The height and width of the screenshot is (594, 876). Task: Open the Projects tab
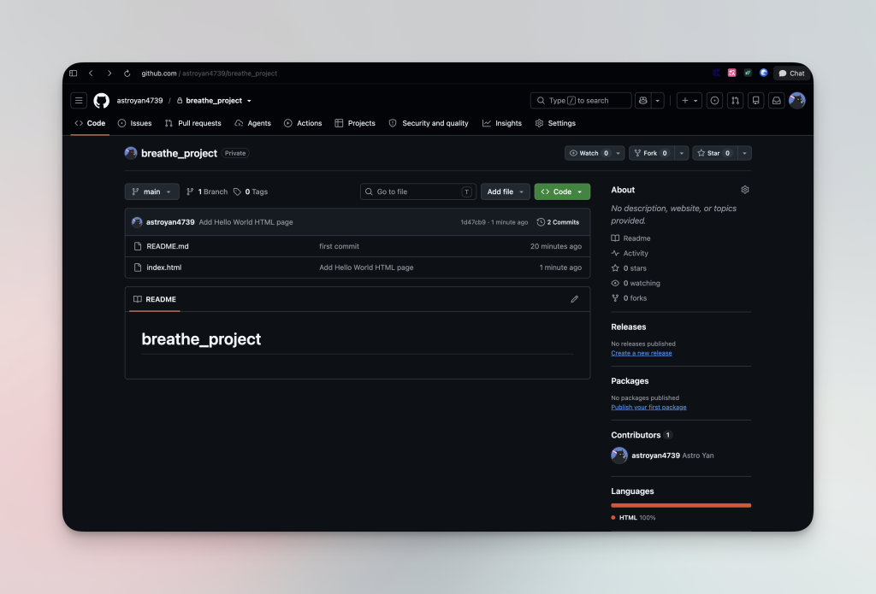tap(355, 123)
